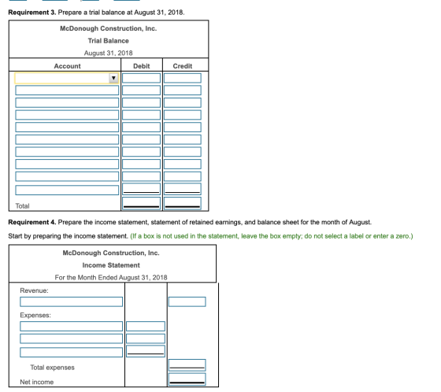Viewport: 441px width, 392px height.
Task: Click the first-row Credit field in Trial Balance
Action: coord(183,78)
